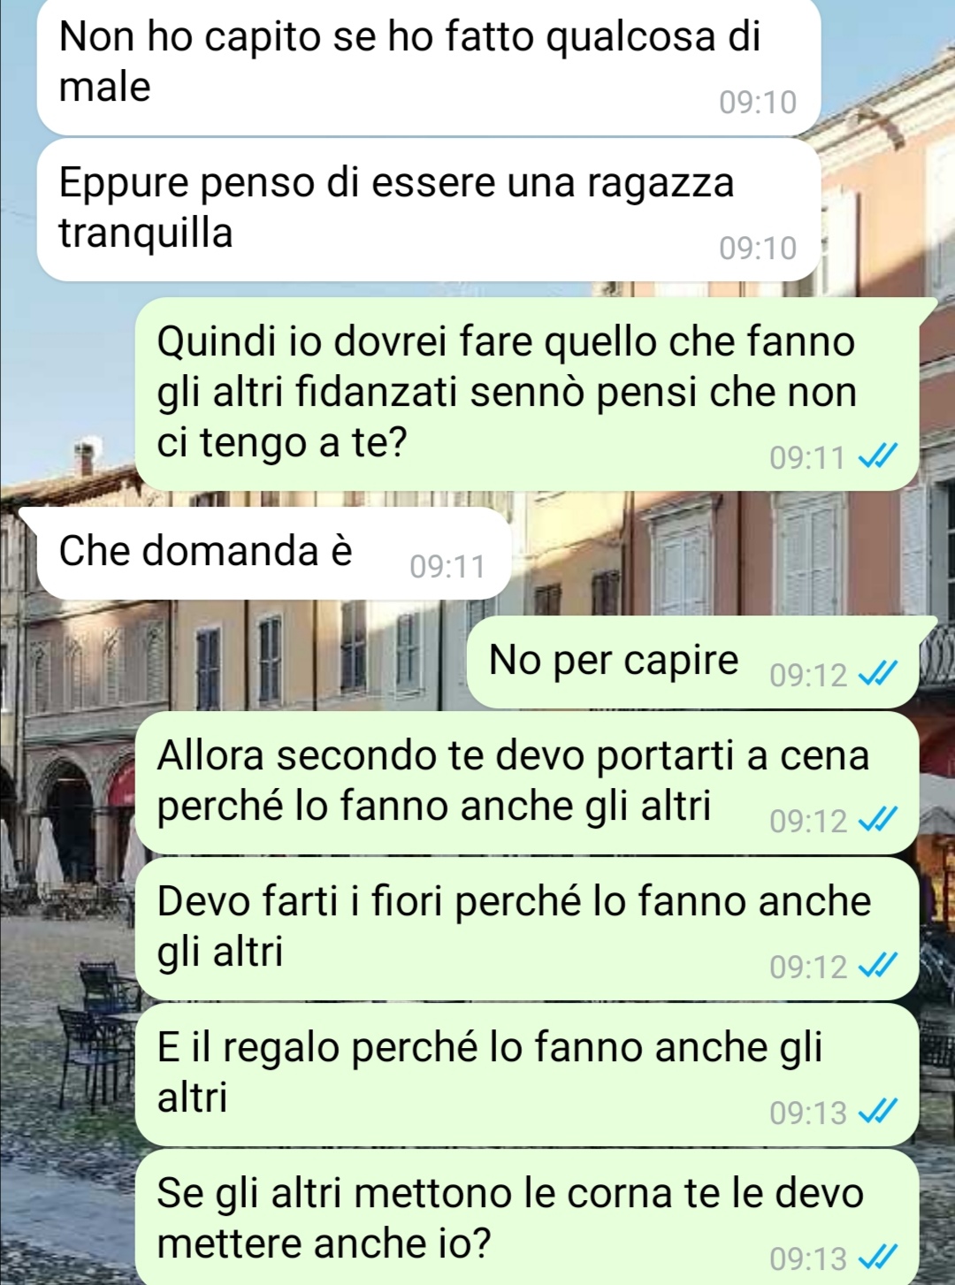Select the 'Se gli altri mettono le corna' bubble
This screenshot has height=1285, width=955.
point(527,1217)
